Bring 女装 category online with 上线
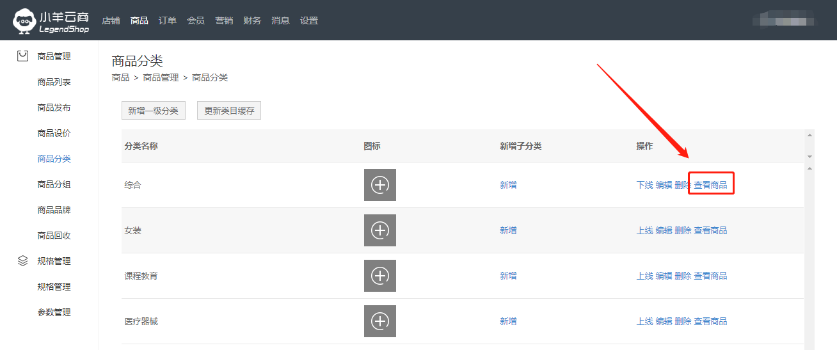This screenshot has width=837, height=350. (644, 230)
